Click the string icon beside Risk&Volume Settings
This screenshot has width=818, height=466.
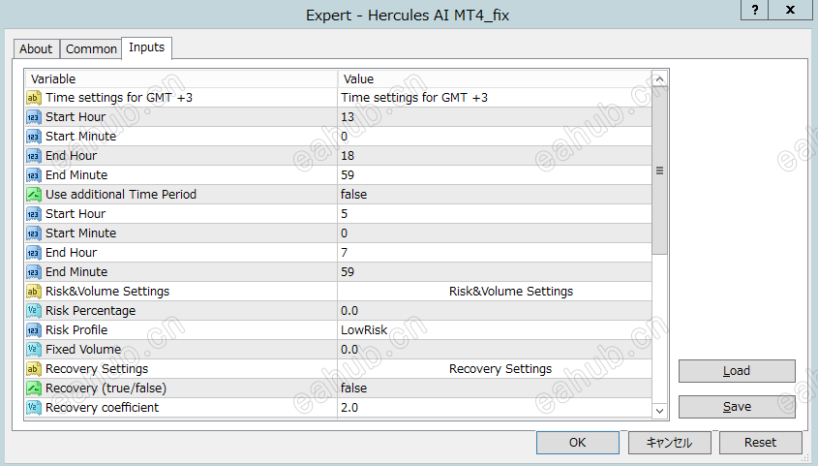click(x=33, y=292)
